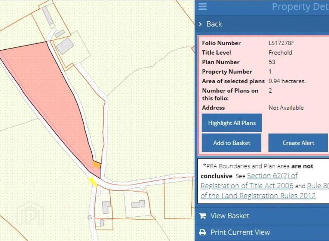The width and height of the screenshot is (329, 241).
Task: Select the Not Available address value
Action: pyautogui.click(x=286, y=108)
